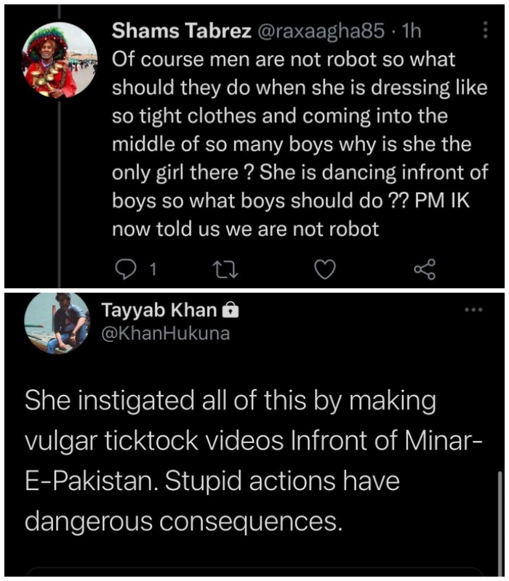This screenshot has width=509, height=581.
Task: Open Shams Tabrez's profile picture
Action: pyautogui.click(x=60, y=60)
